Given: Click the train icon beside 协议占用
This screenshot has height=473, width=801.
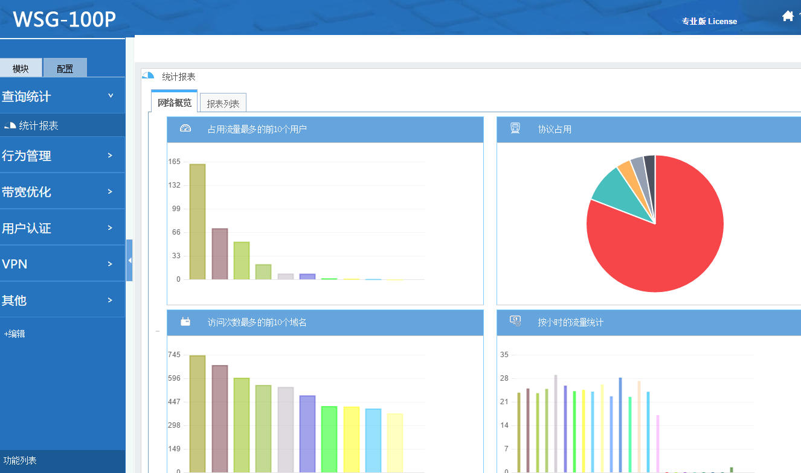Looking at the screenshot, I should (x=515, y=129).
